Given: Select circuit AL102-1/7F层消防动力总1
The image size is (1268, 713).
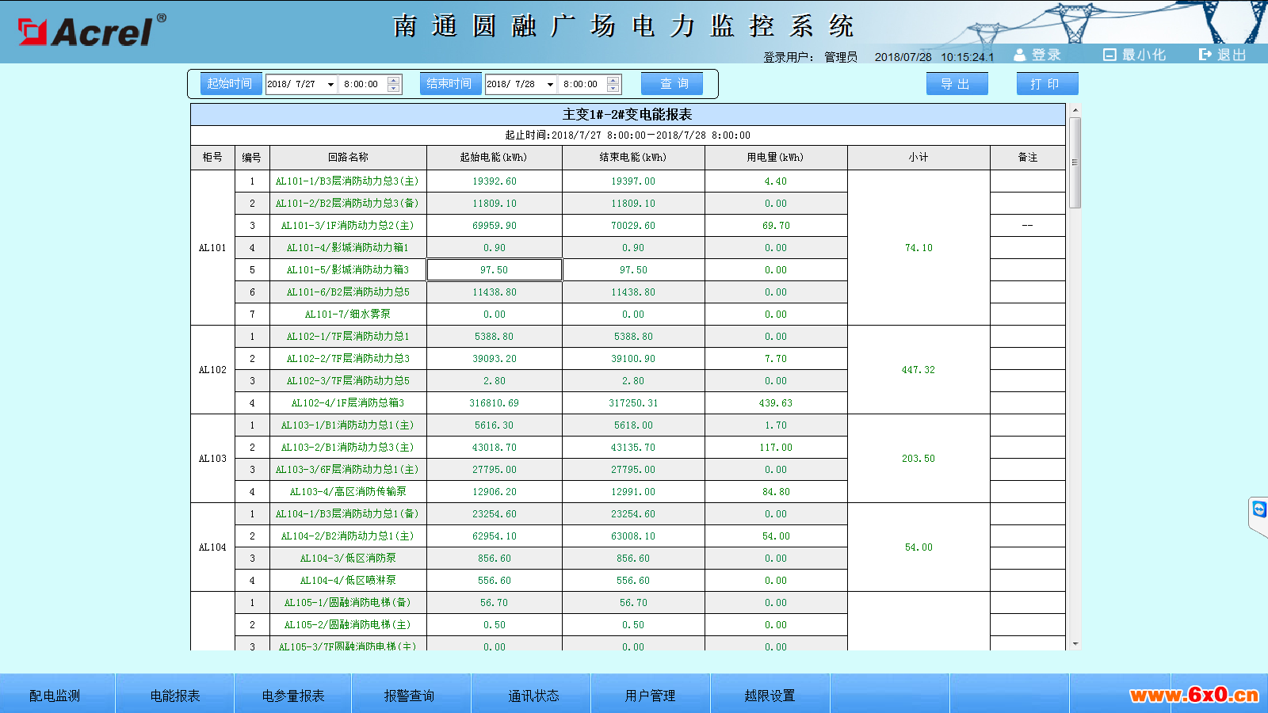Looking at the screenshot, I should [x=348, y=337].
